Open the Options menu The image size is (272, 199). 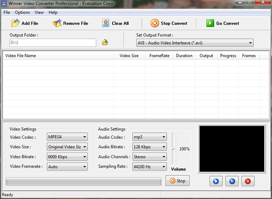pos(23,12)
